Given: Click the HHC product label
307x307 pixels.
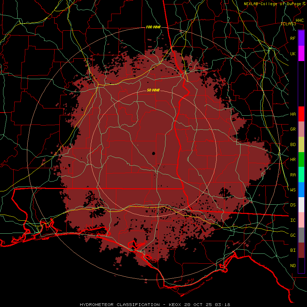Looking at the screenshot, I should click(x=299, y=20).
